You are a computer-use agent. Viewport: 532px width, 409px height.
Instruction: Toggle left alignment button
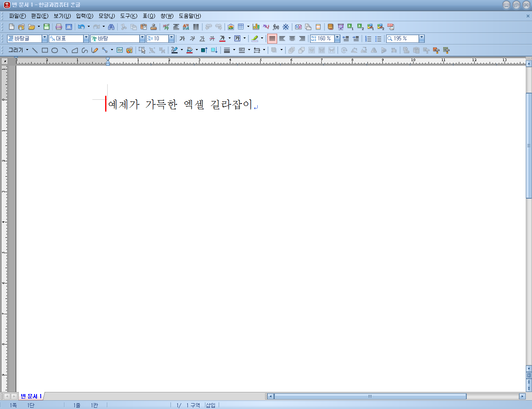(282, 38)
